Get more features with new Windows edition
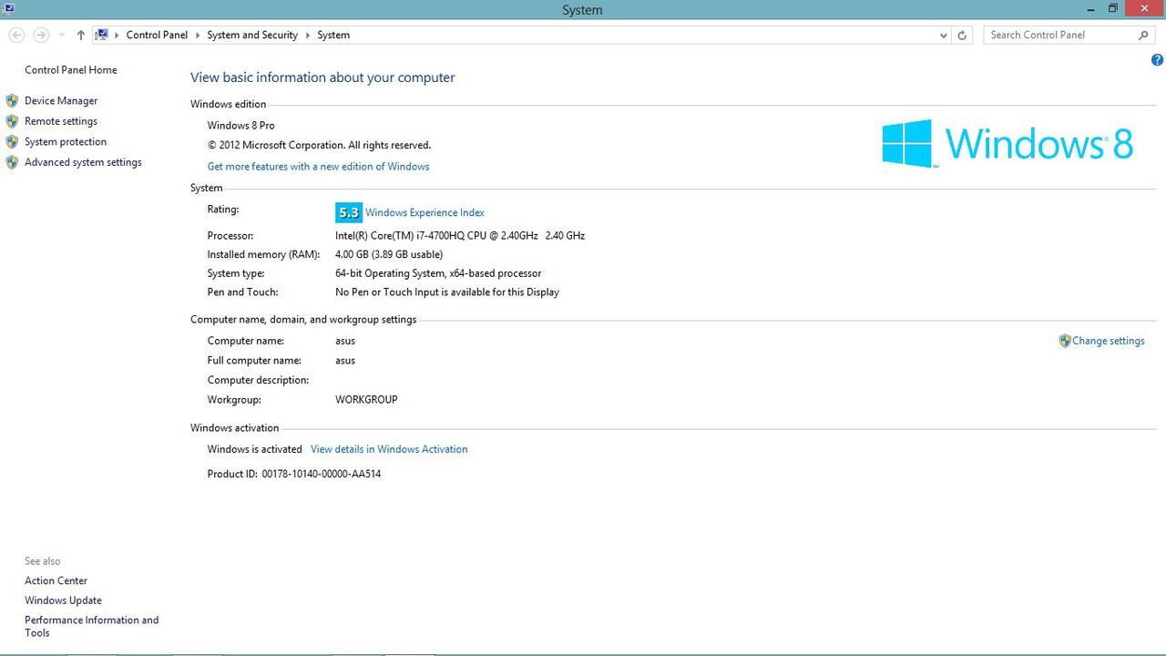The image size is (1166, 656). pyautogui.click(x=318, y=167)
